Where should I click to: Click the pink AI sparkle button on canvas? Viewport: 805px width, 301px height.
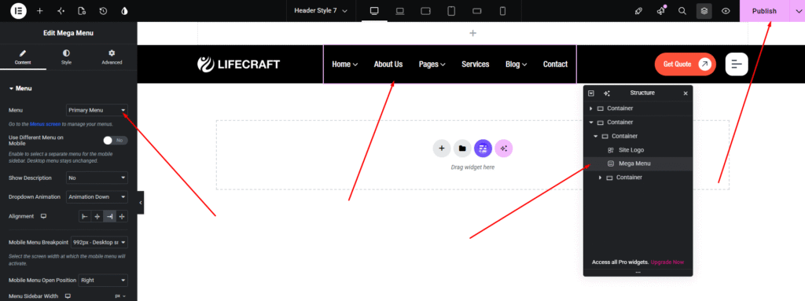504,149
